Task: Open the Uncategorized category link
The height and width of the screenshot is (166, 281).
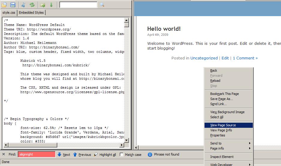Action: pyautogui.click(x=204, y=58)
